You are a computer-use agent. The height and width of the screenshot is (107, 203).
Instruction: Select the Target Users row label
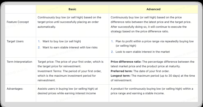pyautogui.click(x=15, y=41)
